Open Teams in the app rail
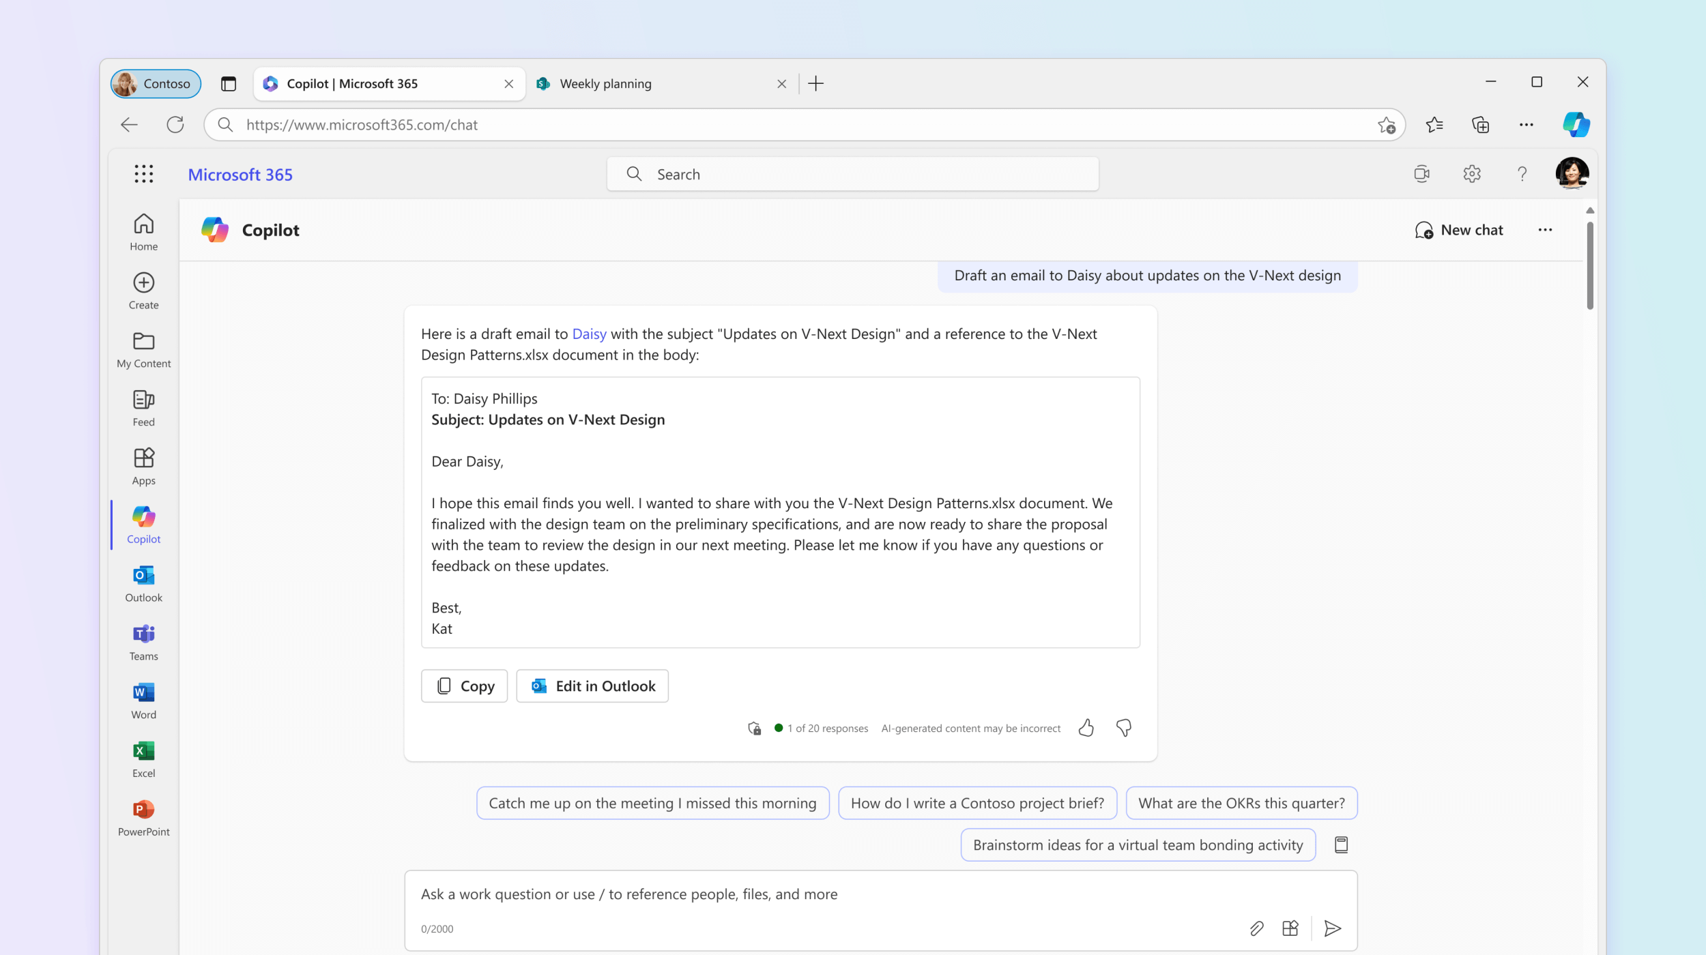Image resolution: width=1706 pixels, height=955 pixels. click(143, 643)
